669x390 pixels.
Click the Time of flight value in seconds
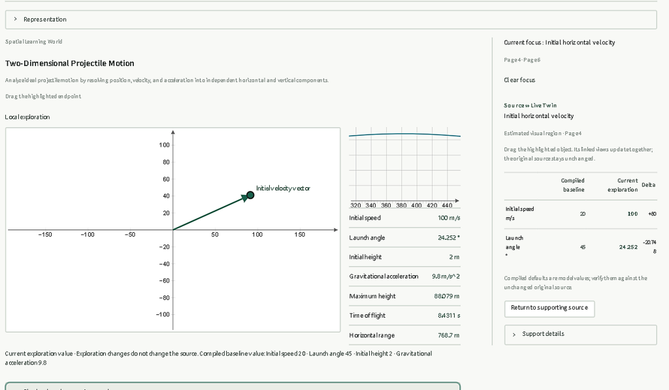point(449,316)
